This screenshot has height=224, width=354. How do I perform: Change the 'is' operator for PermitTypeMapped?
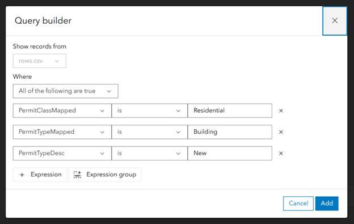[149, 132]
